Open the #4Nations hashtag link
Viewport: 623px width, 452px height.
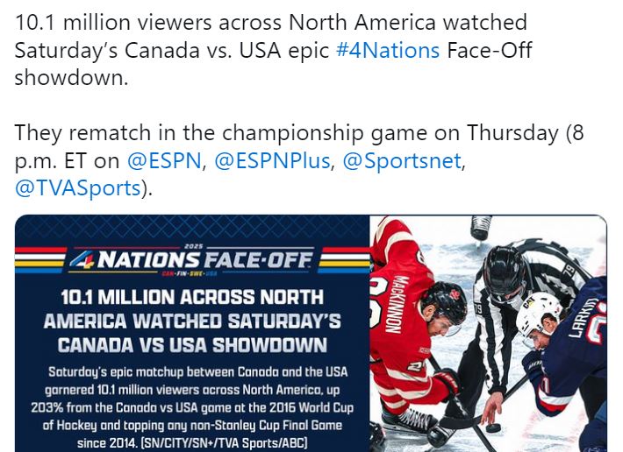[x=388, y=50]
